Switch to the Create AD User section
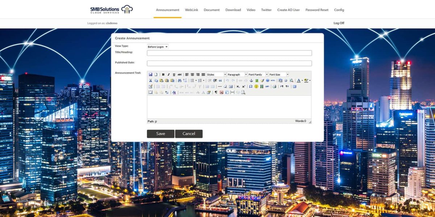 click(288, 10)
